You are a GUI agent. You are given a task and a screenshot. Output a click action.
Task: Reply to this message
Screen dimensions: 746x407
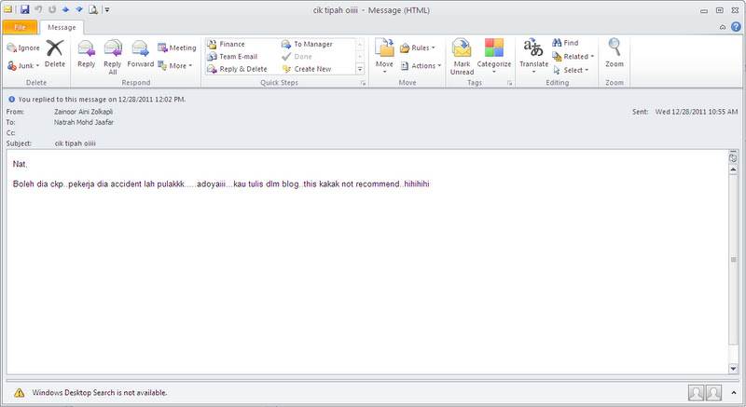[86, 54]
